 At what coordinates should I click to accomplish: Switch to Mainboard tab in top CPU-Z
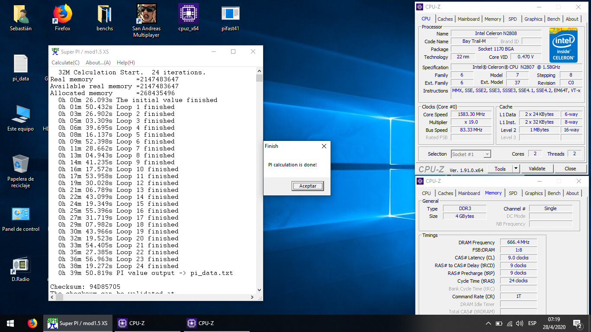point(469,19)
